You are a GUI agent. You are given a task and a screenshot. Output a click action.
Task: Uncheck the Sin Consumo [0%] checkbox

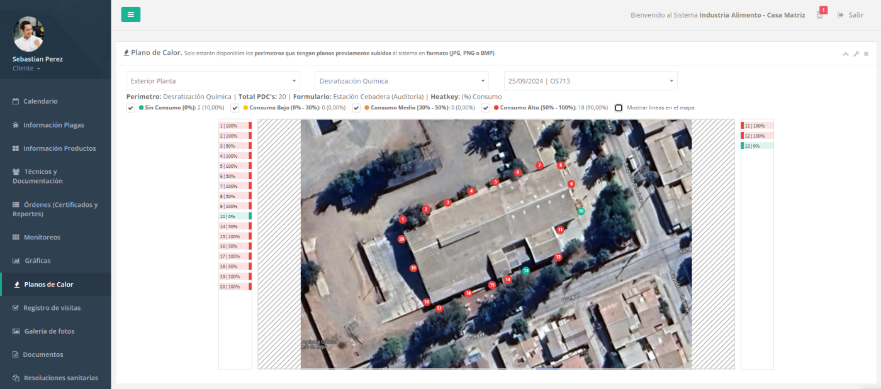click(x=131, y=107)
